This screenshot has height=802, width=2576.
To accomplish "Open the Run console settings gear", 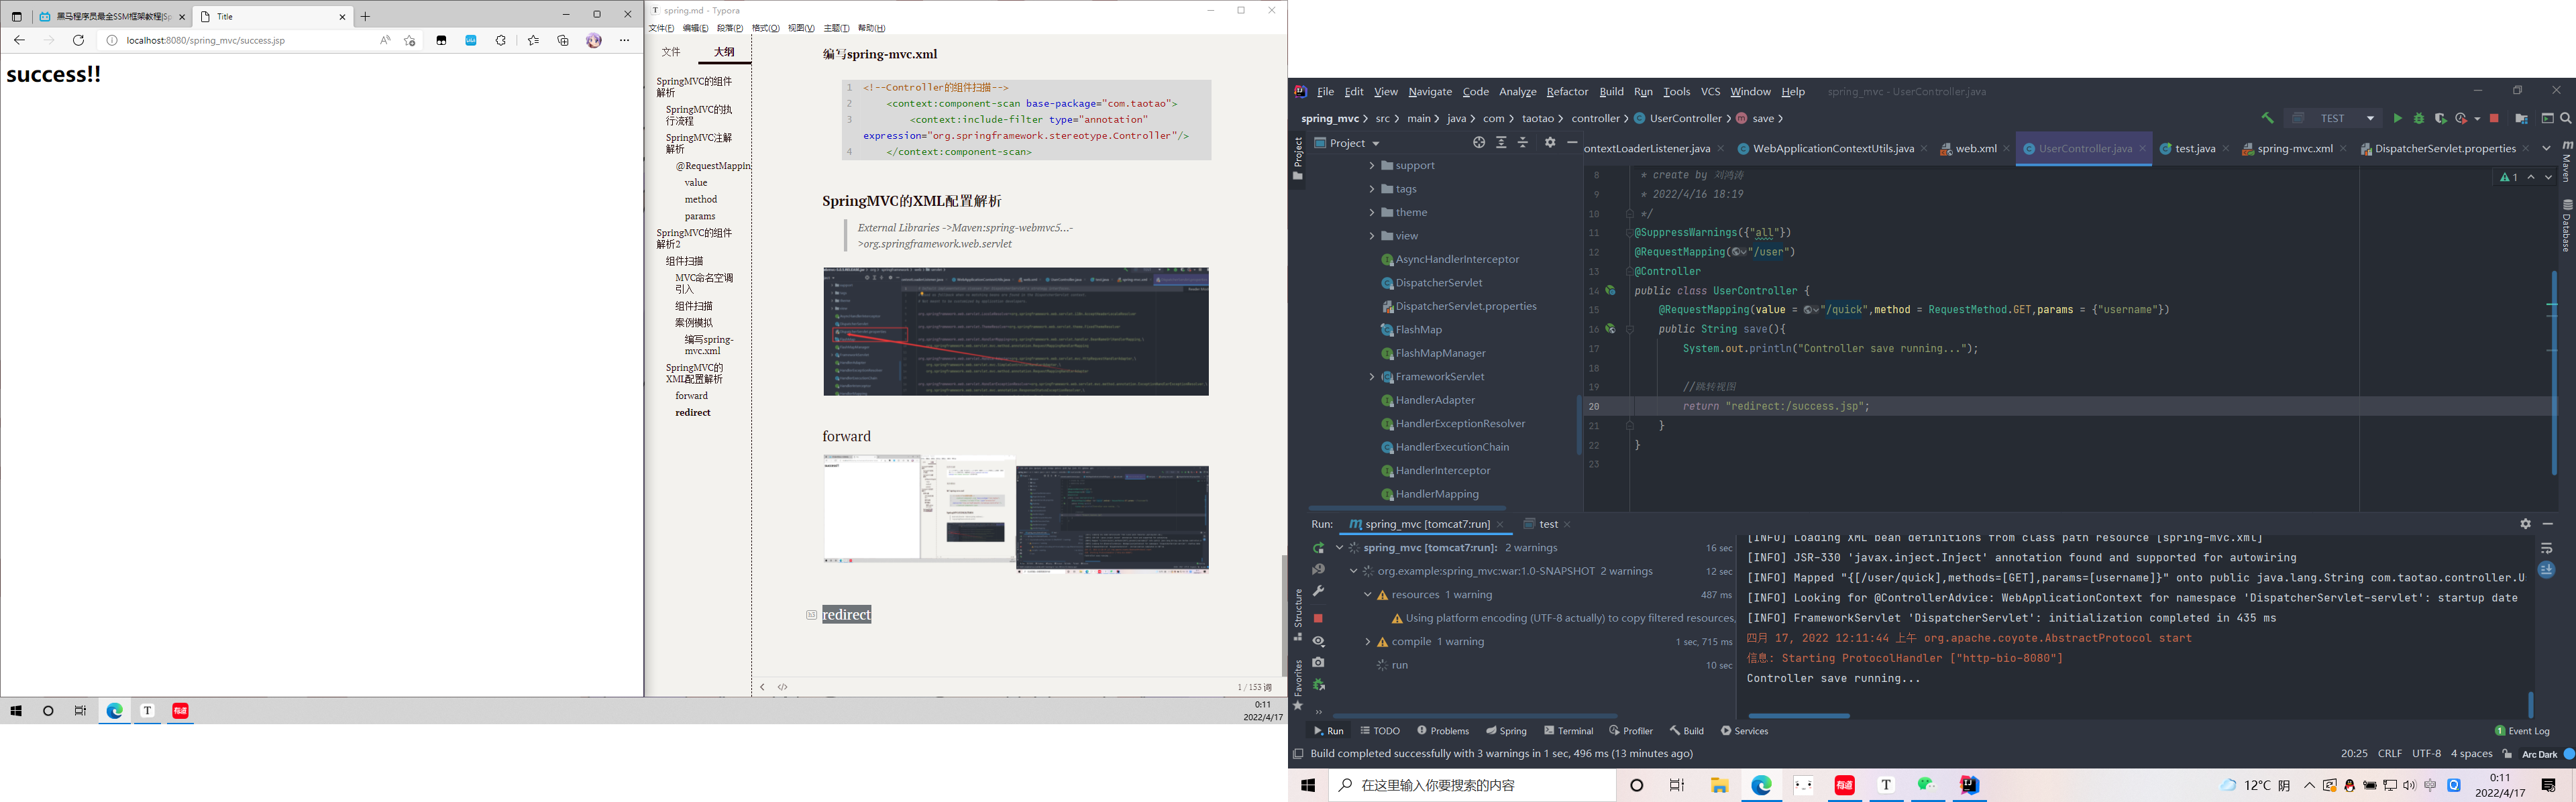I will tap(2526, 523).
